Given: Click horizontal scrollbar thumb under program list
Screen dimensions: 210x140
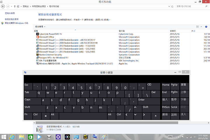Looking at the screenshot, I should (x=107, y=123).
